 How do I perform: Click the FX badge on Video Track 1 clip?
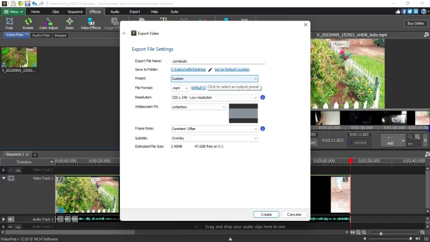point(61,210)
